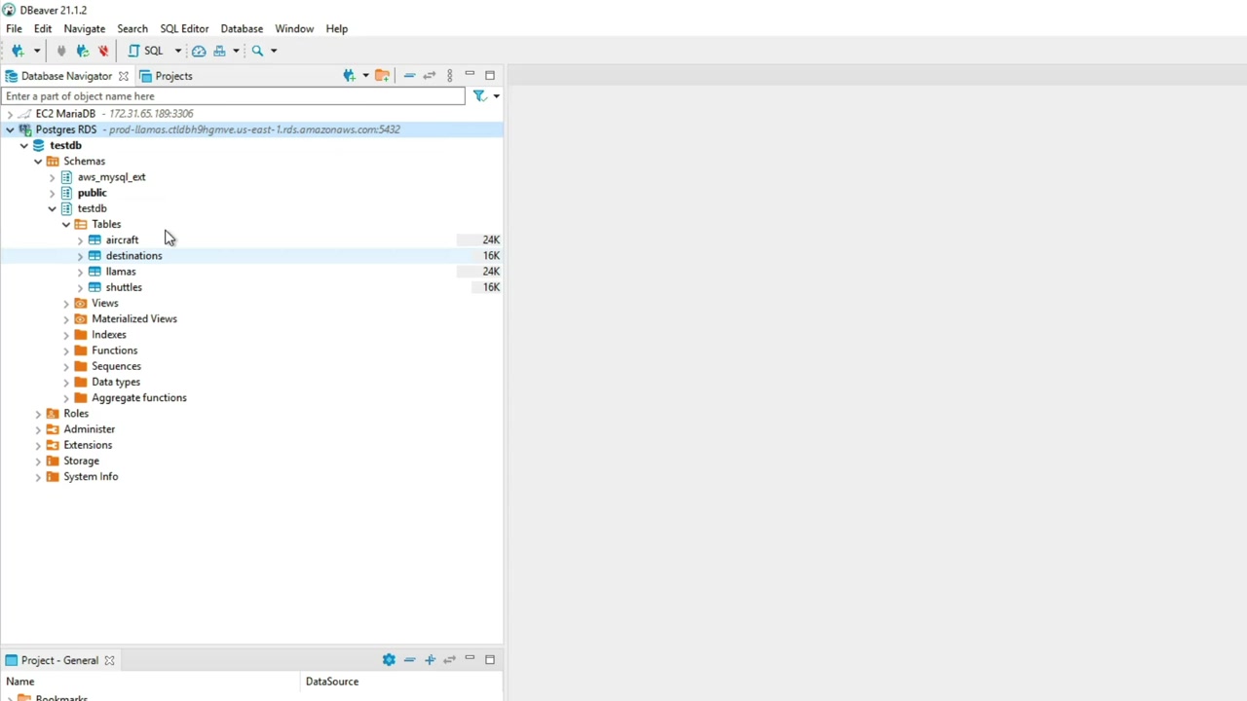Open the Database menu

[242, 29]
